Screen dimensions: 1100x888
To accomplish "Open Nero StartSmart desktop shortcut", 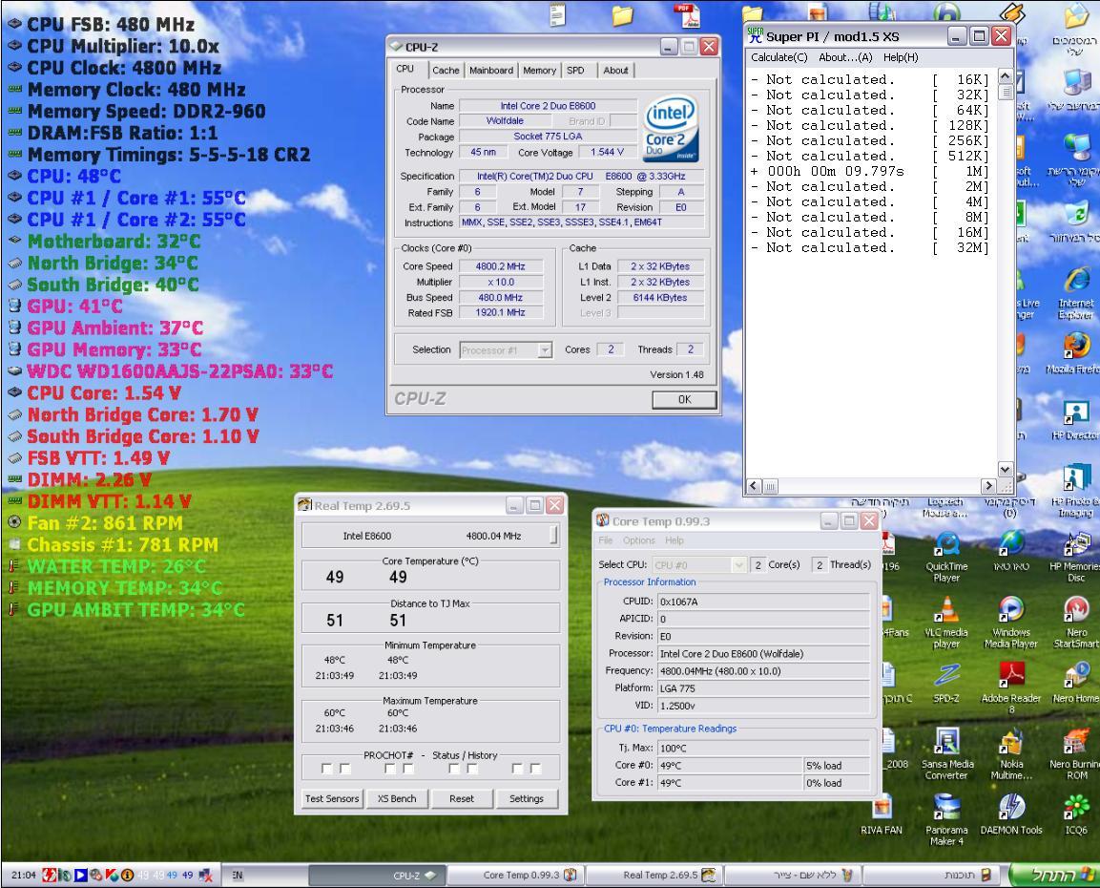I will click(x=1076, y=623).
